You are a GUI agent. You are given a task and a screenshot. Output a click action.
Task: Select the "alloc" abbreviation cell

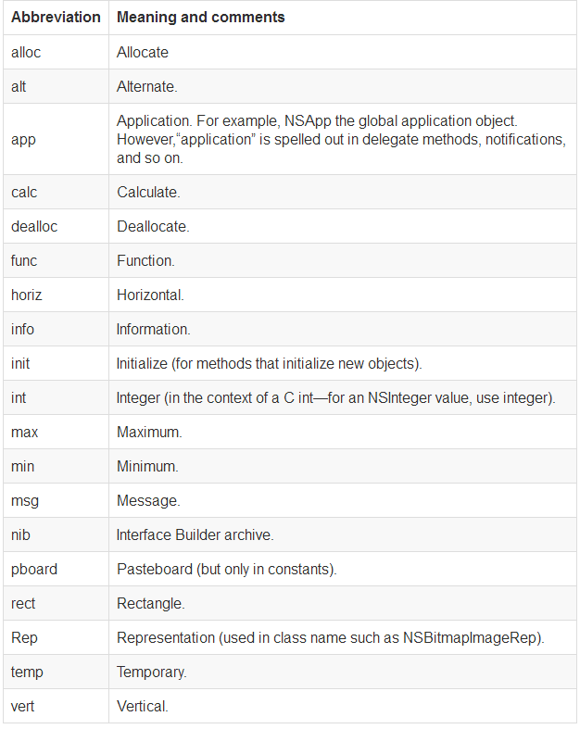26,52
